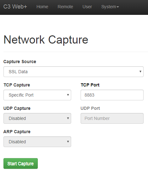Open the Remote menu item

[x=65, y=7]
